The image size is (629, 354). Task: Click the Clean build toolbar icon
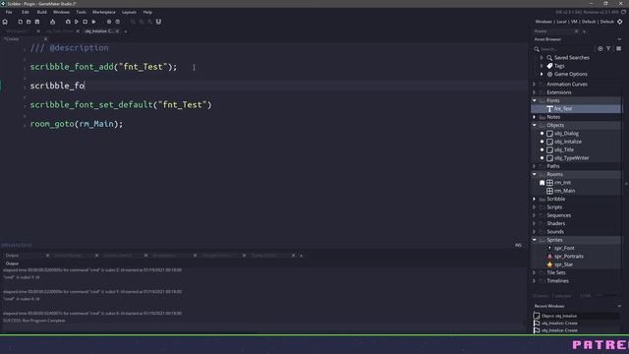tap(94, 22)
